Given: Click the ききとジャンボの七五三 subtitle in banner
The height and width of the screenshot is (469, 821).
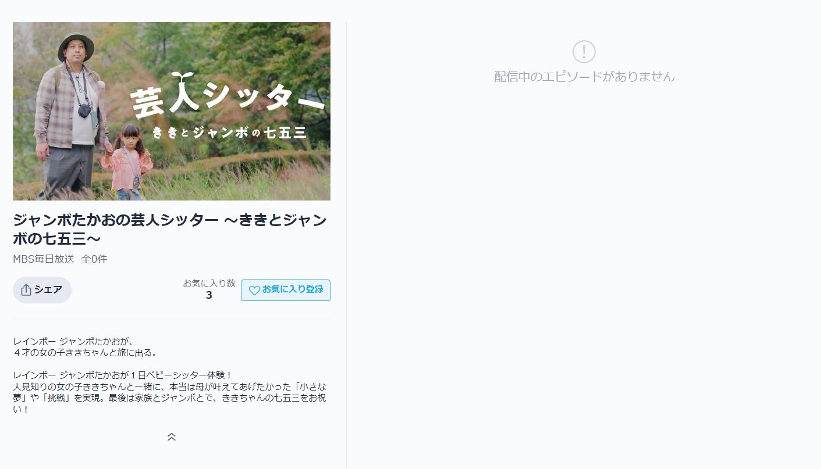Looking at the screenshot, I should point(229,133).
